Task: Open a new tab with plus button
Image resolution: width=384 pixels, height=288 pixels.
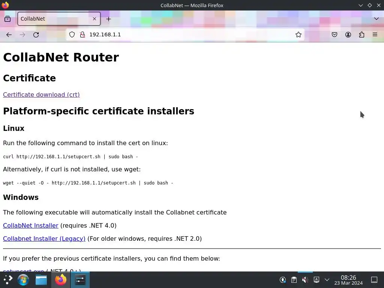Action: click(108, 19)
